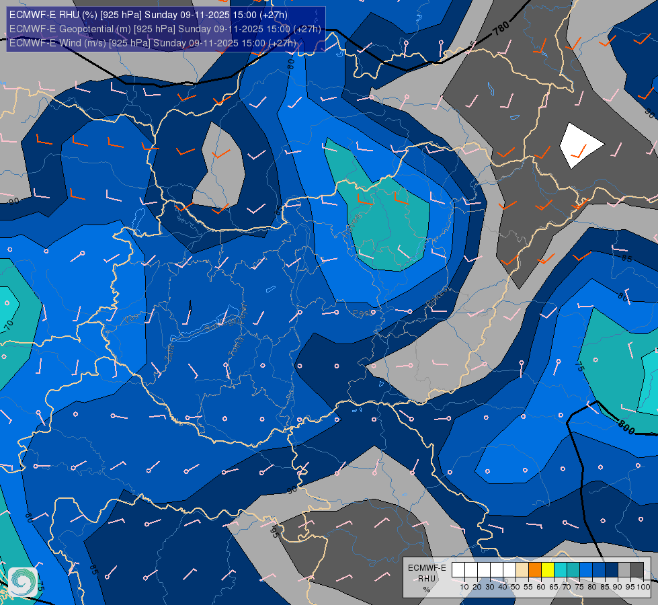Pick the light gray 90-95 legend swatch
The height and width of the screenshot is (605, 658).
point(624,569)
